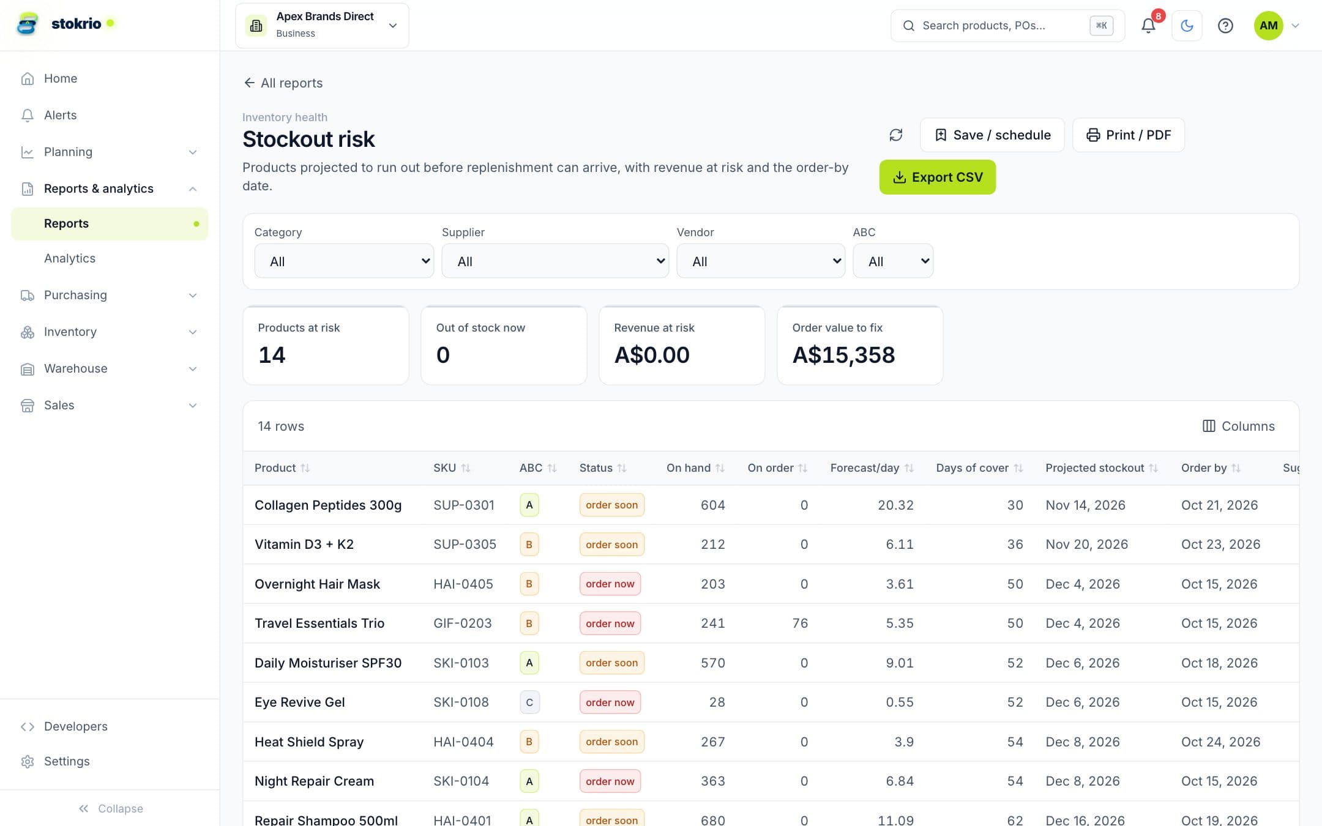1322x826 pixels.
Task: Click the Settings gear icon
Action: [28, 761]
